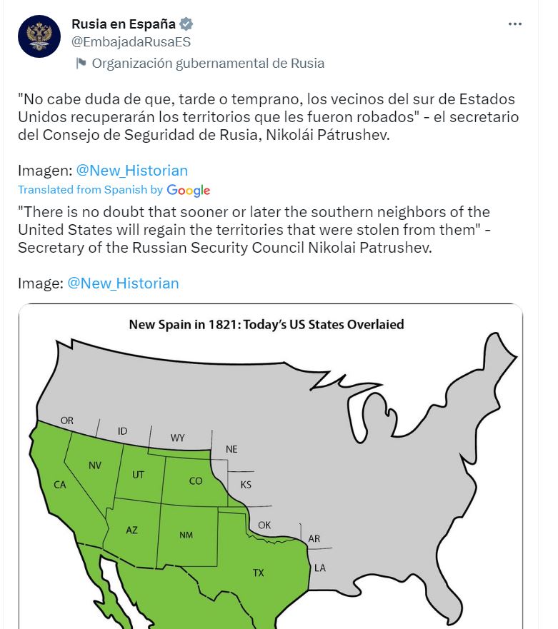This screenshot has width=558, height=629.
Task: Click the original Spanish tweet text
Action: coord(268,117)
